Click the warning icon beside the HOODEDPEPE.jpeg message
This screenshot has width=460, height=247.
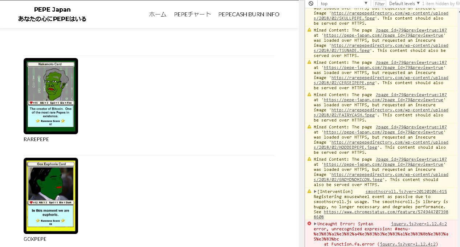click(x=309, y=127)
